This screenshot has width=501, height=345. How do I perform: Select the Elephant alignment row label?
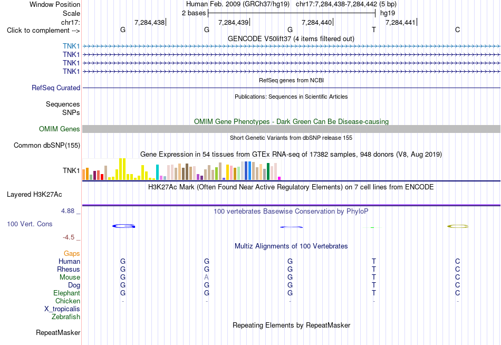pos(66,293)
